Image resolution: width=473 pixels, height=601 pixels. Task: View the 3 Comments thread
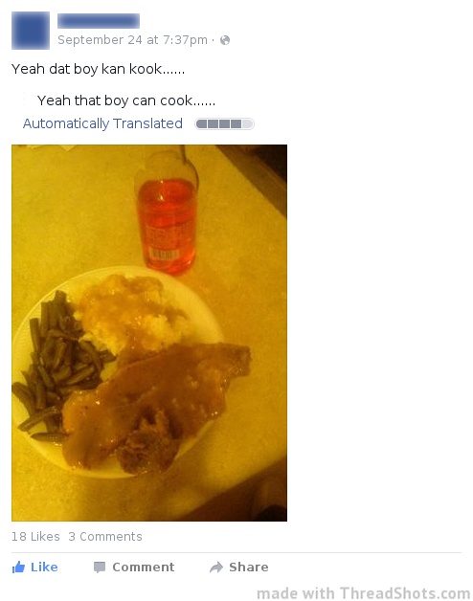point(105,536)
